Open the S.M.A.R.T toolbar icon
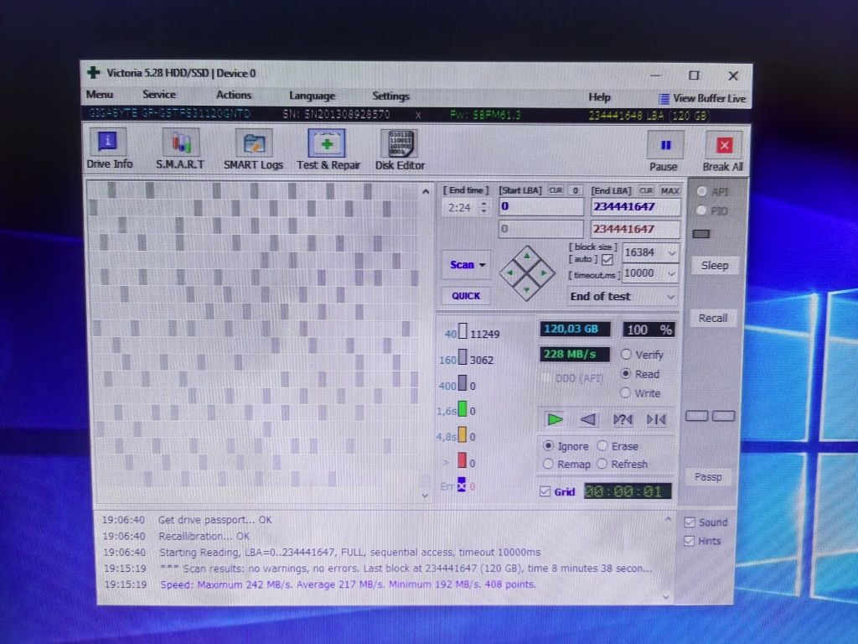The width and height of the screenshot is (858, 644). (181, 143)
